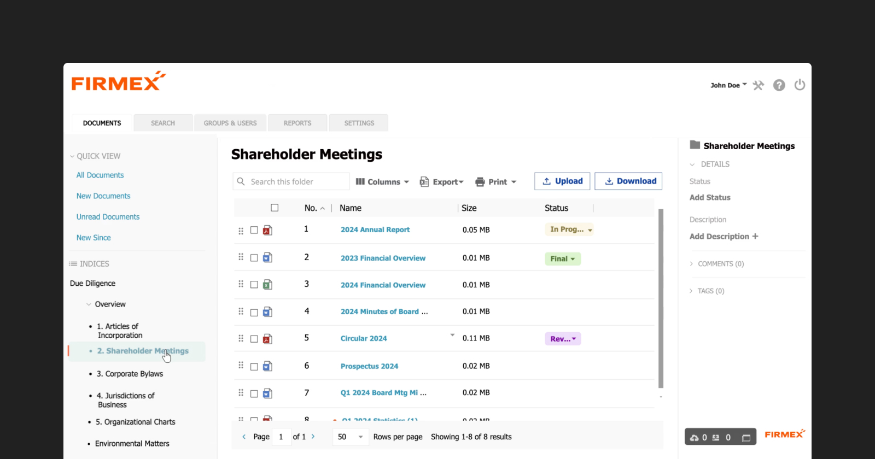Open All Documents quick view link
The width and height of the screenshot is (875, 459).
100,175
